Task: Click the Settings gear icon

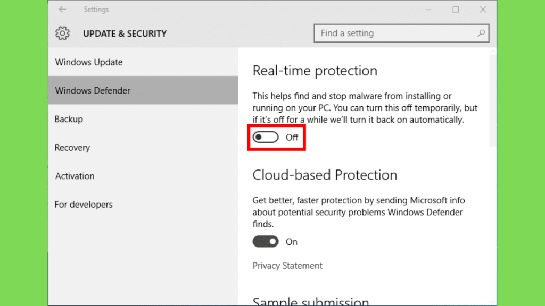Action: [x=63, y=33]
